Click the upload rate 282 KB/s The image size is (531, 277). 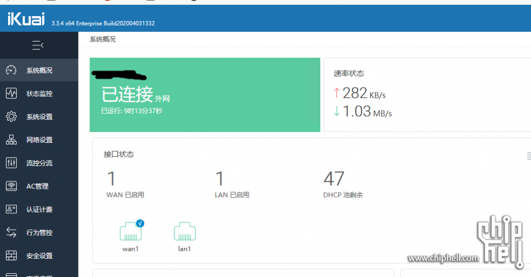coord(364,93)
